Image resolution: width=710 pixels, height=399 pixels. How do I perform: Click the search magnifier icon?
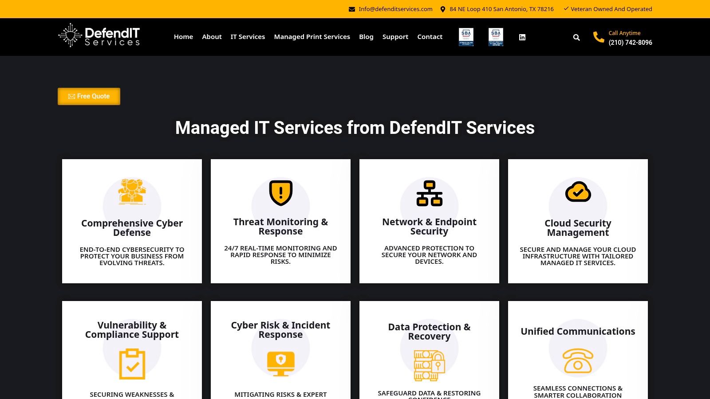point(576,37)
